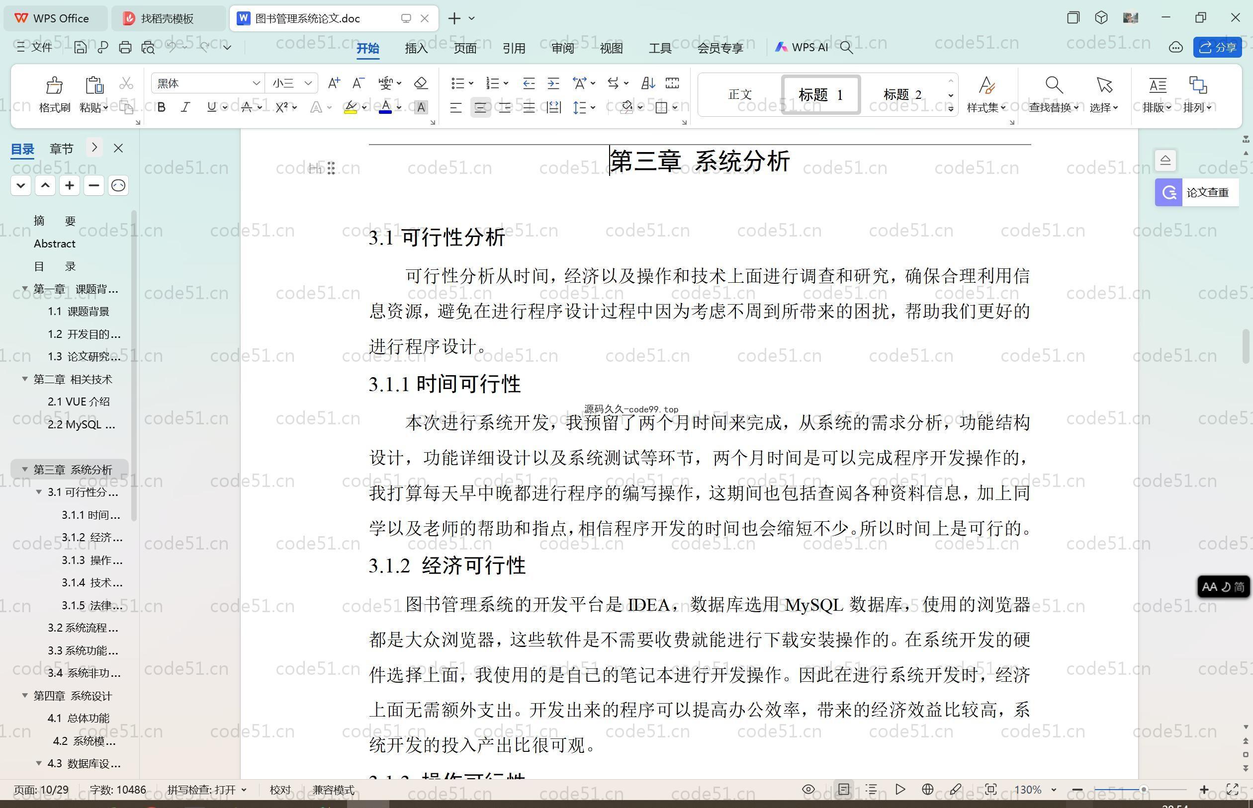Click the Cut scissors icon
The image size is (1253, 808).
pyautogui.click(x=126, y=83)
